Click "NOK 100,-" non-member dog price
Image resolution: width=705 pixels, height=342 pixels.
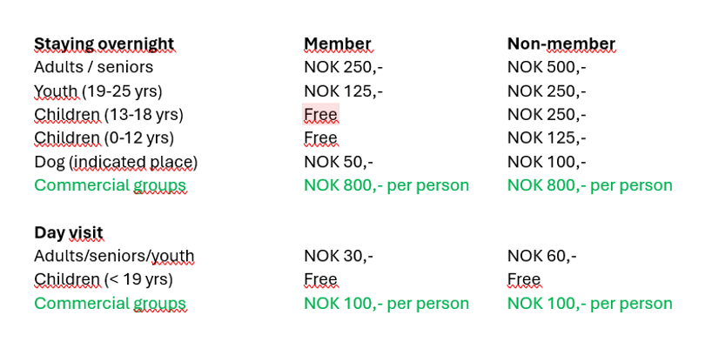[547, 162]
